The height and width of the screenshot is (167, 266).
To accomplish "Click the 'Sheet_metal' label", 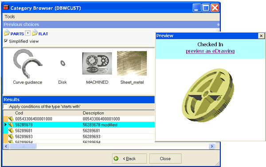I will (132, 82).
